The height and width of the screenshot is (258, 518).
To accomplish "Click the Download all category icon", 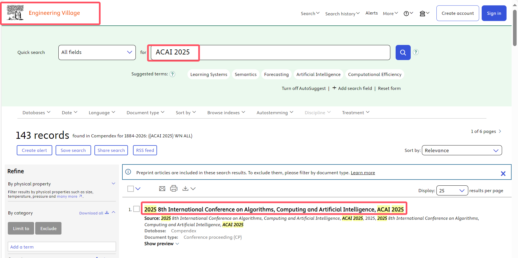I will (107, 212).
